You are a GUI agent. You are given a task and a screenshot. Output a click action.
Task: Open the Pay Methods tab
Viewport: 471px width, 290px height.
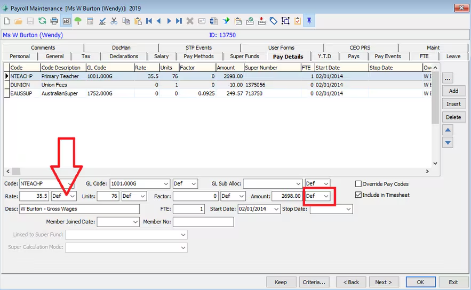click(x=198, y=56)
